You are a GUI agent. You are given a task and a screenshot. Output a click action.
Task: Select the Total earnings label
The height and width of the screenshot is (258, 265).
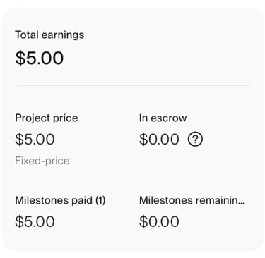click(x=49, y=35)
